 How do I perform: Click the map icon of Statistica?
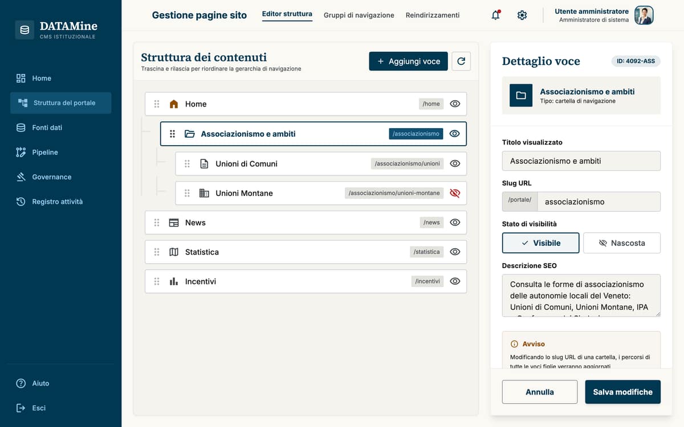click(174, 252)
